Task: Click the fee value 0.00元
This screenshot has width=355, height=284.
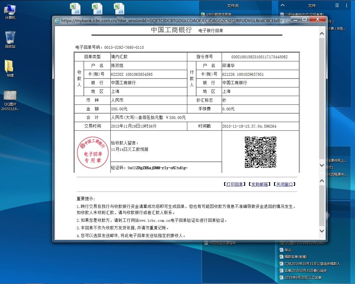Action: [x=228, y=109]
